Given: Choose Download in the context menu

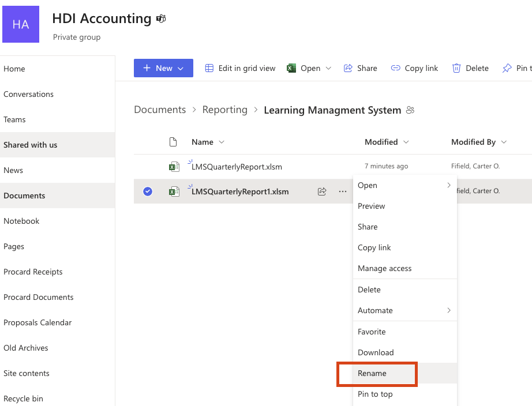Looking at the screenshot, I should coord(376,352).
